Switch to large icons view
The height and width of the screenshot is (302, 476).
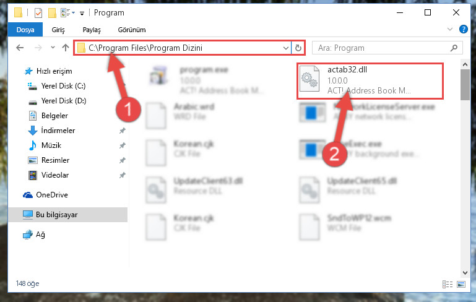pyautogui.click(x=461, y=285)
